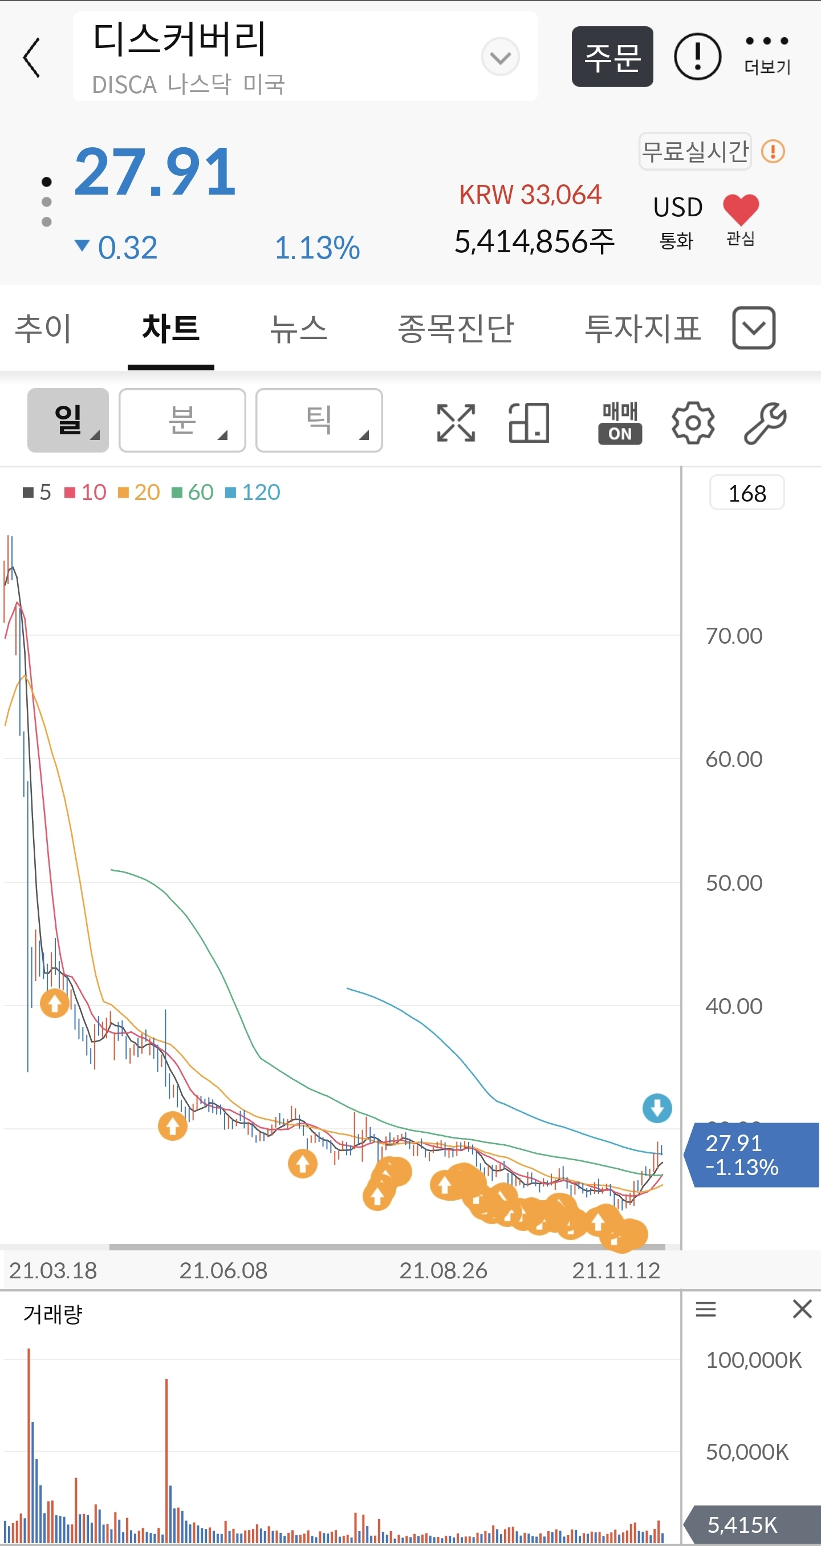The width and height of the screenshot is (821, 1546).
Task: Toggle the USD 통화 currency switch
Action: (x=678, y=222)
